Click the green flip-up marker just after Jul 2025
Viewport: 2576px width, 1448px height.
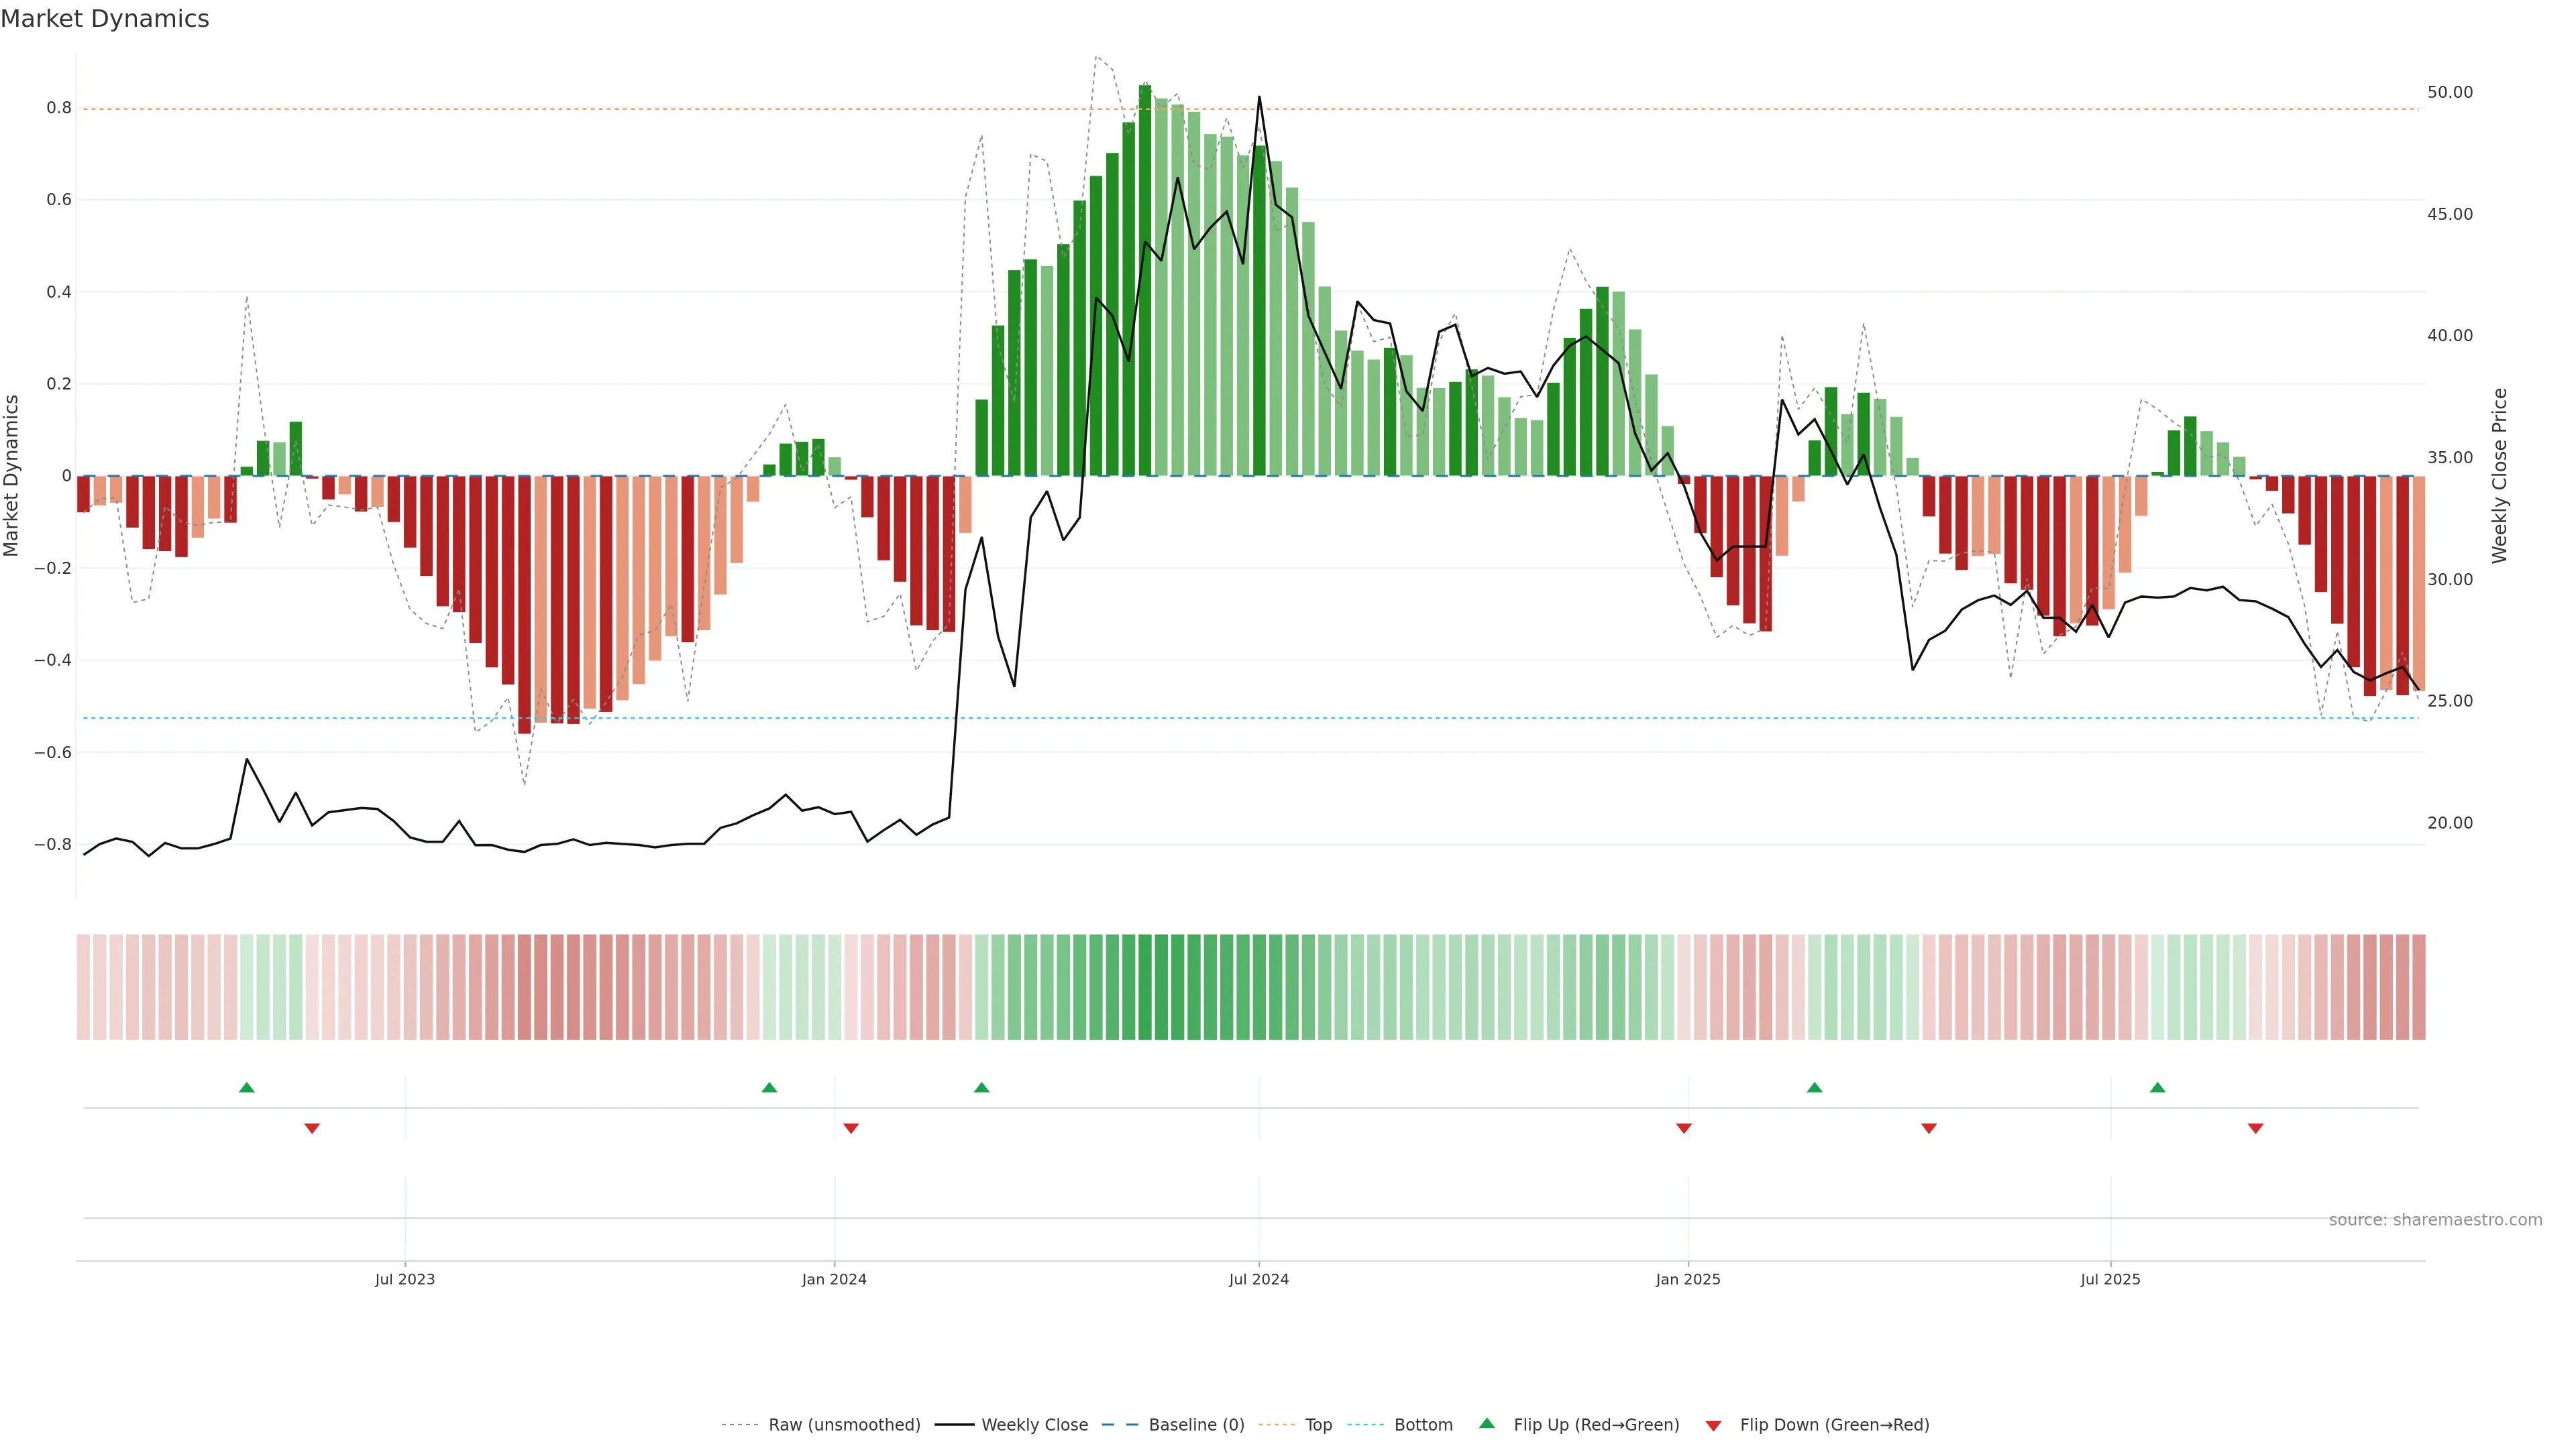[2157, 1087]
